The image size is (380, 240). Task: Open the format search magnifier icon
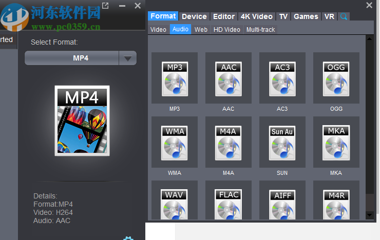tap(344, 16)
